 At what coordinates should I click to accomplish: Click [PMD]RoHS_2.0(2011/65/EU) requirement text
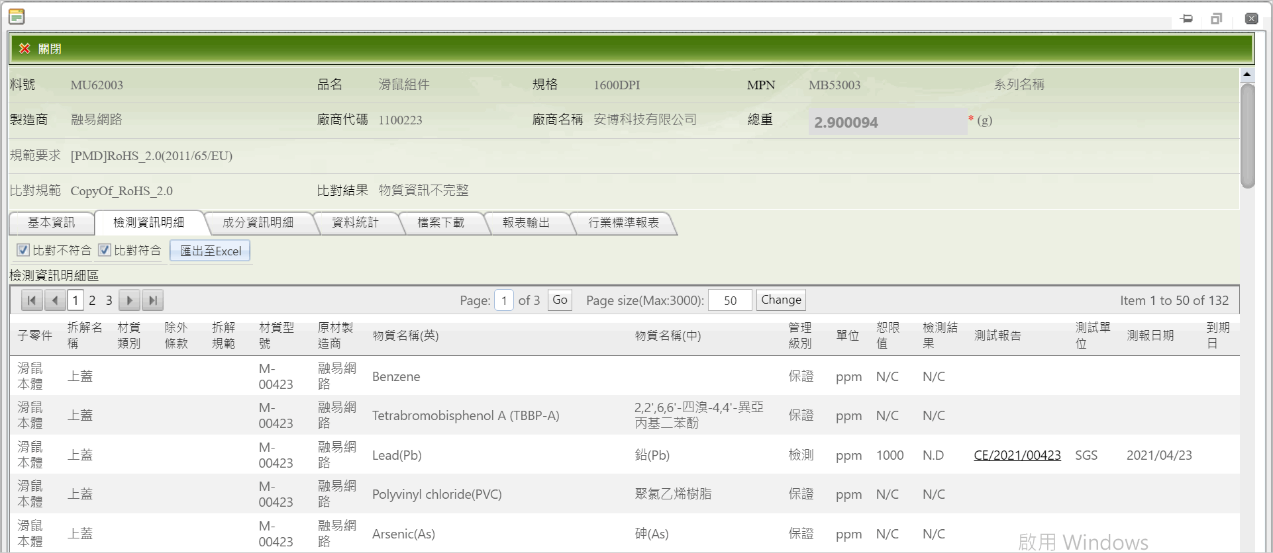click(x=152, y=155)
